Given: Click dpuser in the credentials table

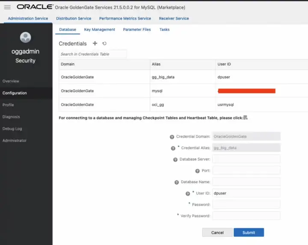Looking at the screenshot, I should click(x=224, y=77).
